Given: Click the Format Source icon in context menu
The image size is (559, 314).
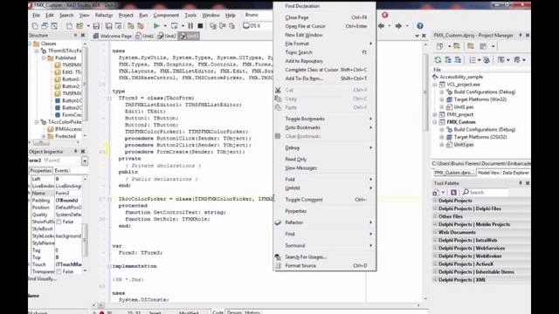Looking at the screenshot, I should (x=278, y=265).
